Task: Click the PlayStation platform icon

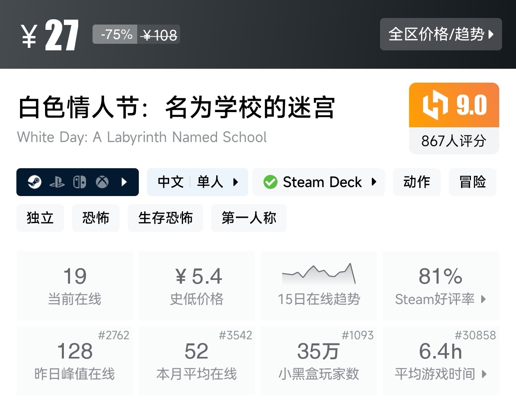Action: tap(57, 182)
